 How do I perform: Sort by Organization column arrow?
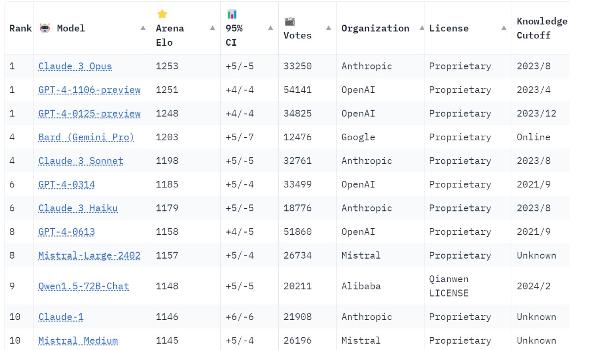click(x=422, y=28)
